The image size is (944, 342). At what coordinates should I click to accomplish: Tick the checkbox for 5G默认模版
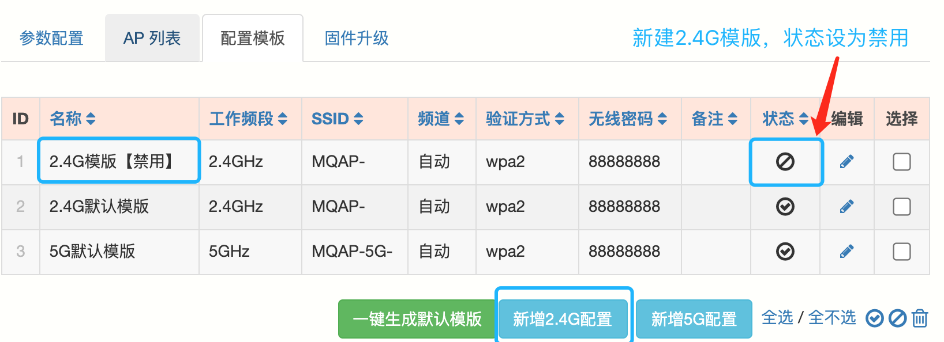point(901,252)
